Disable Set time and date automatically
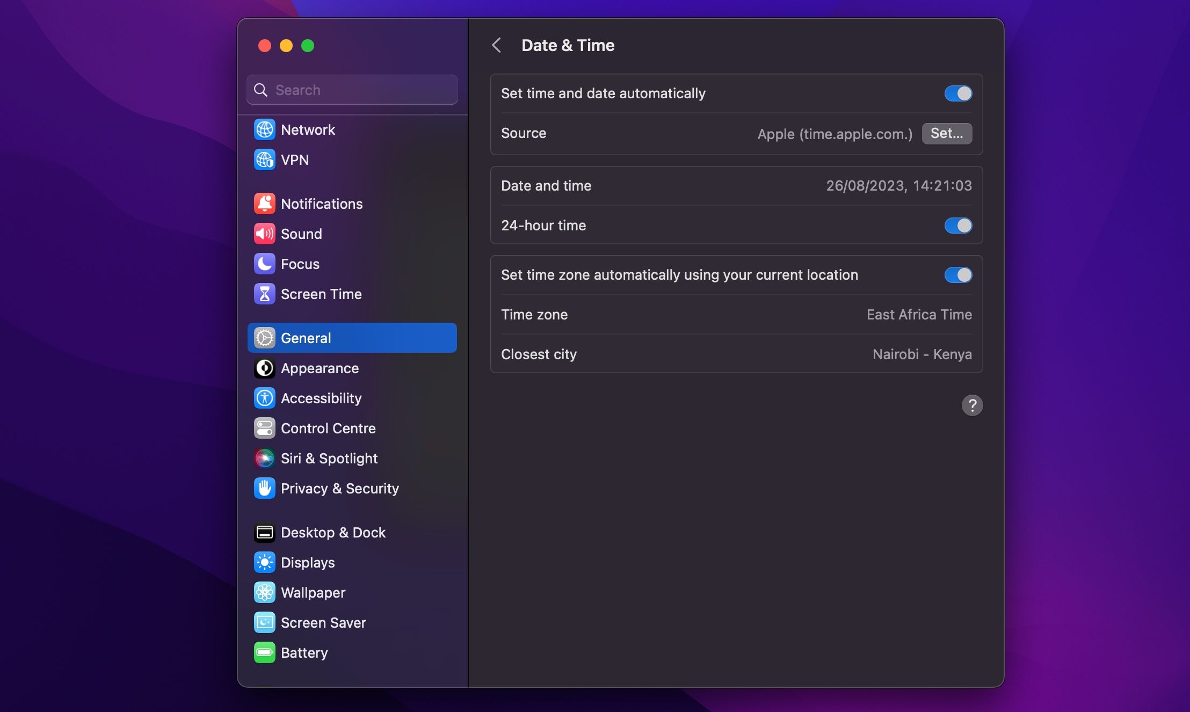Image resolution: width=1190 pixels, height=712 pixels. pyautogui.click(x=959, y=93)
